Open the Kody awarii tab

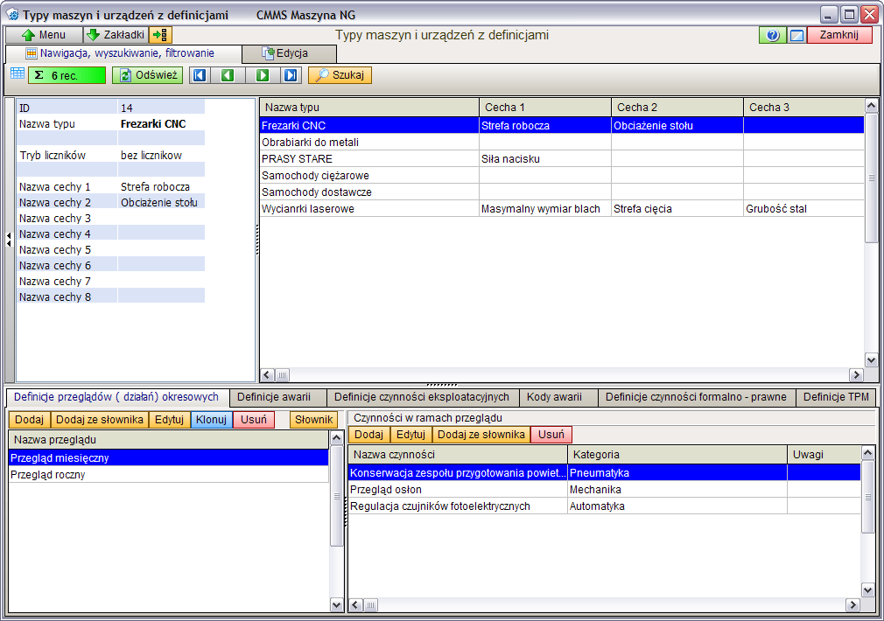coord(558,397)
